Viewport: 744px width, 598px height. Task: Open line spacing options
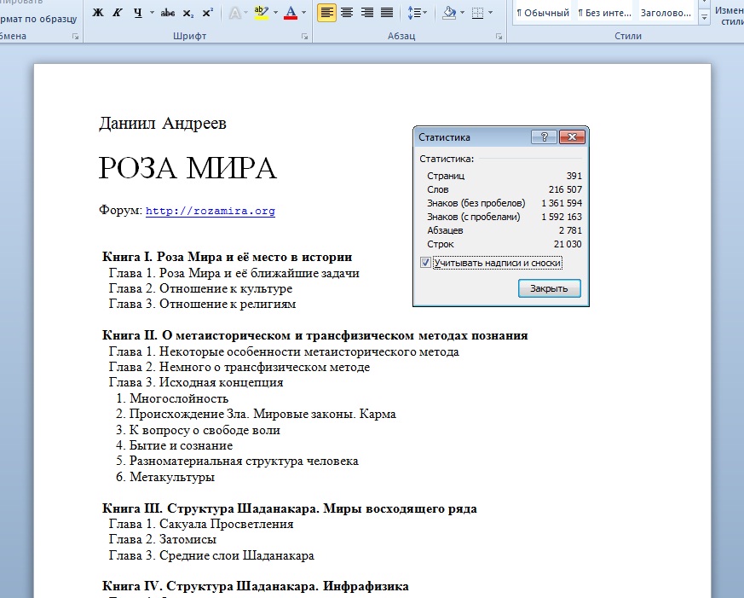(417, 13)
